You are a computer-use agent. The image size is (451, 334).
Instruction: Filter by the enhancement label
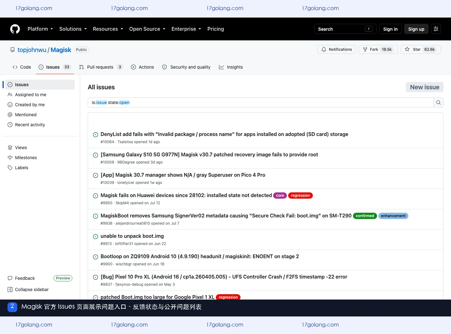pyautogui.click(x=393, y=216)
